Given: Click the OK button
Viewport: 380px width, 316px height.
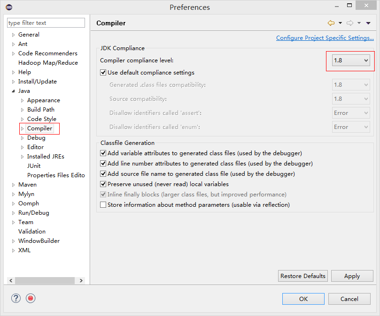Looking at the screenshot, I should point(303,299).
